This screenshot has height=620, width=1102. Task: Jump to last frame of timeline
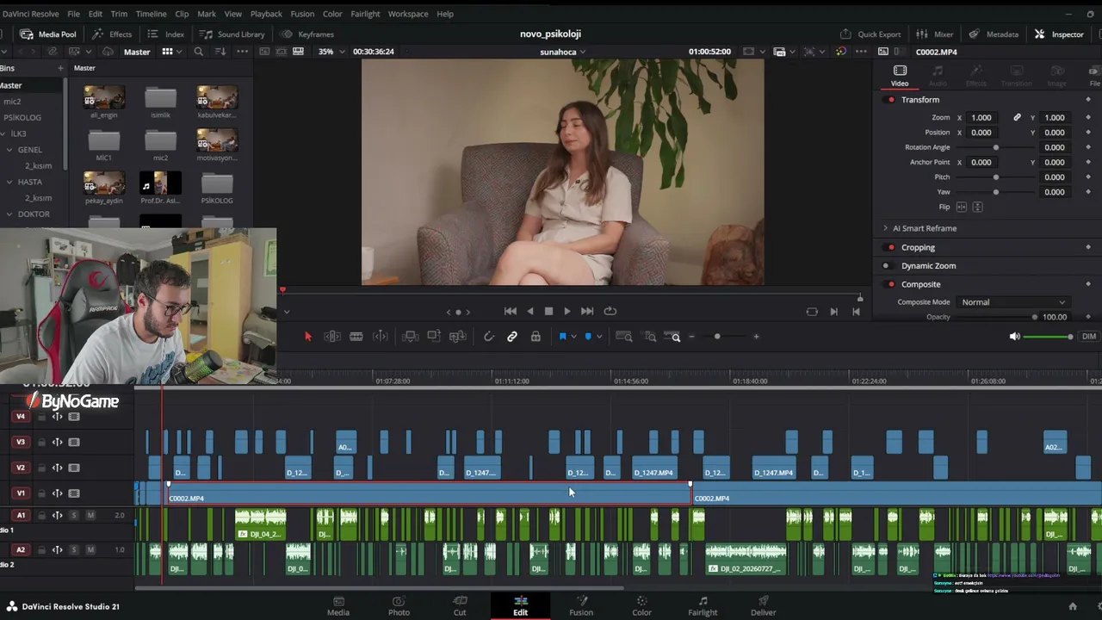(x=587, y=312)
